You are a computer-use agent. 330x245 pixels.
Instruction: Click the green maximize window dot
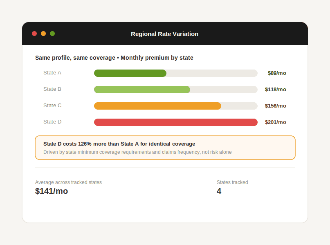pyautogui.click(x=52, y=34)
